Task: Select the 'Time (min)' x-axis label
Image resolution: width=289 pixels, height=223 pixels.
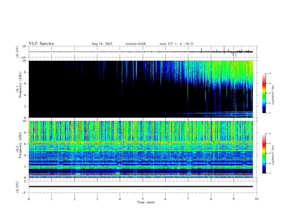Action: click(146, 202)
